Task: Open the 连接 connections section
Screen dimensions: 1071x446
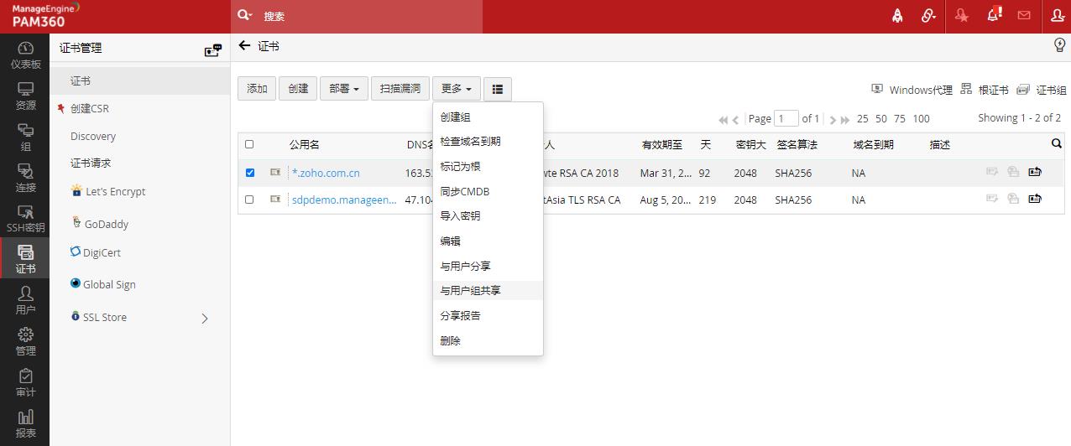Action: click(25, 179)
